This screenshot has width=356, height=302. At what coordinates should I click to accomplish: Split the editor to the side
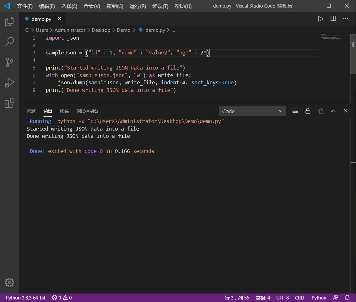point(333,19)
